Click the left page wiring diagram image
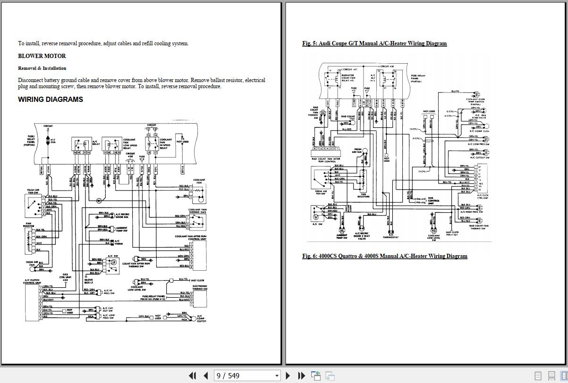 116,222
